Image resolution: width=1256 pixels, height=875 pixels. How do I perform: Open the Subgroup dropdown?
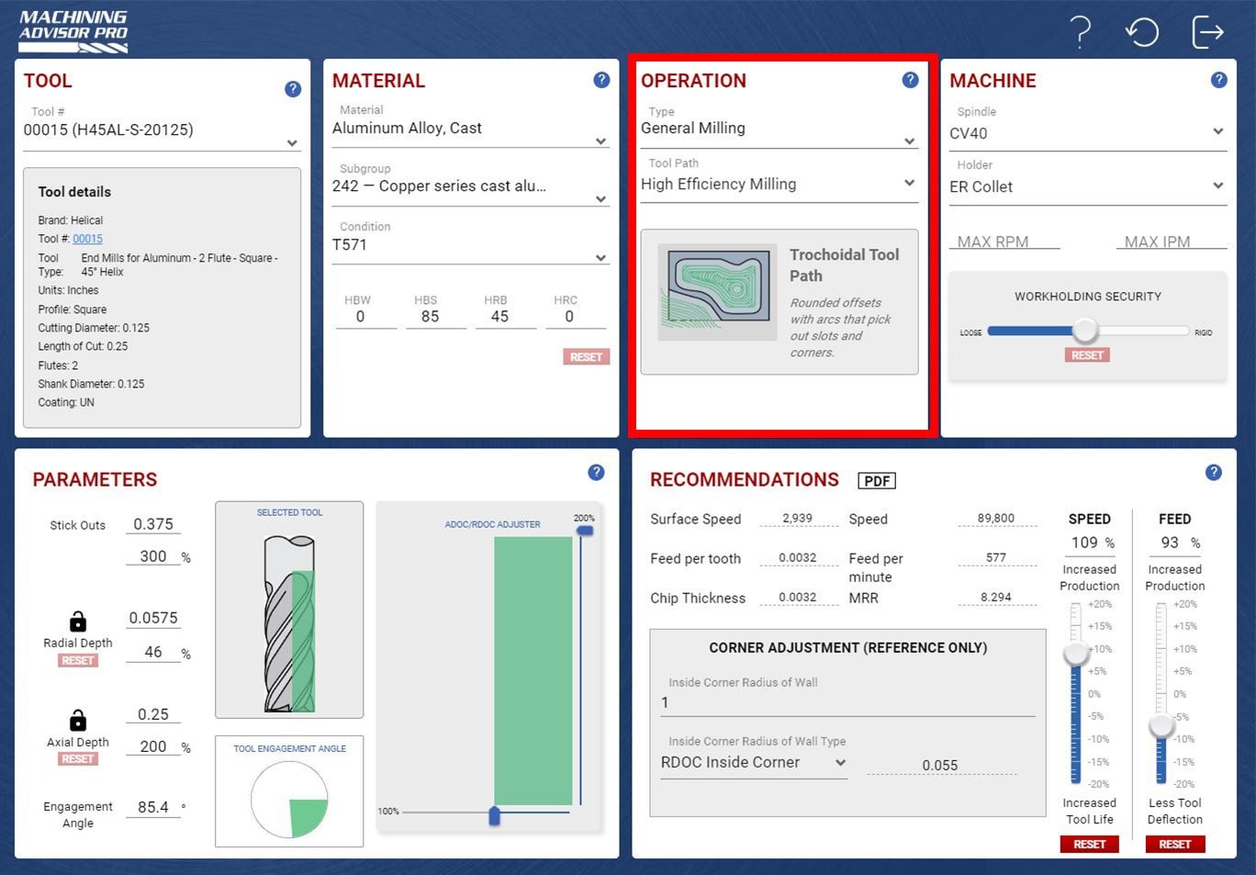[x=470, y=186]
